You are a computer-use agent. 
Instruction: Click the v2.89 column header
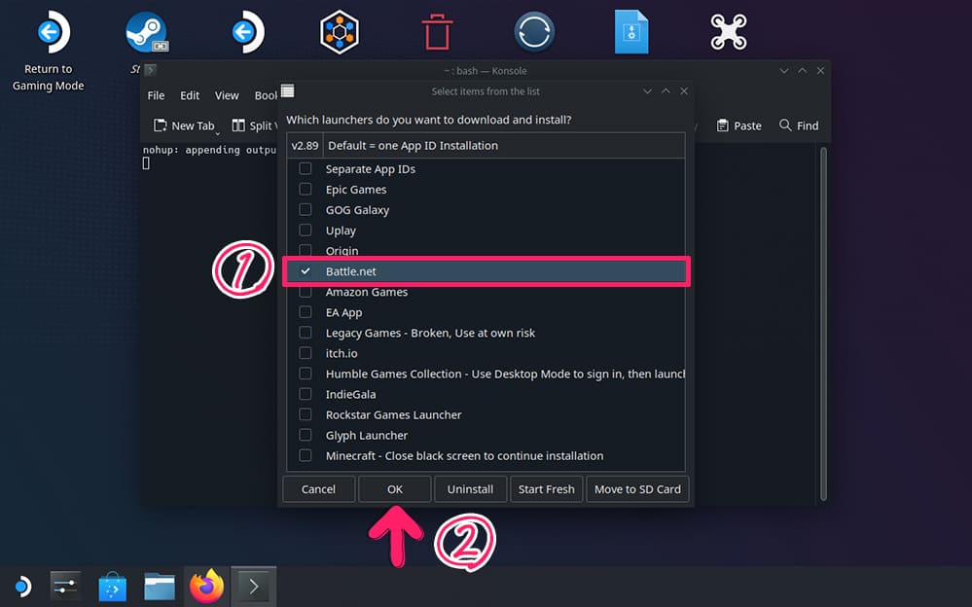click(305, 146)
